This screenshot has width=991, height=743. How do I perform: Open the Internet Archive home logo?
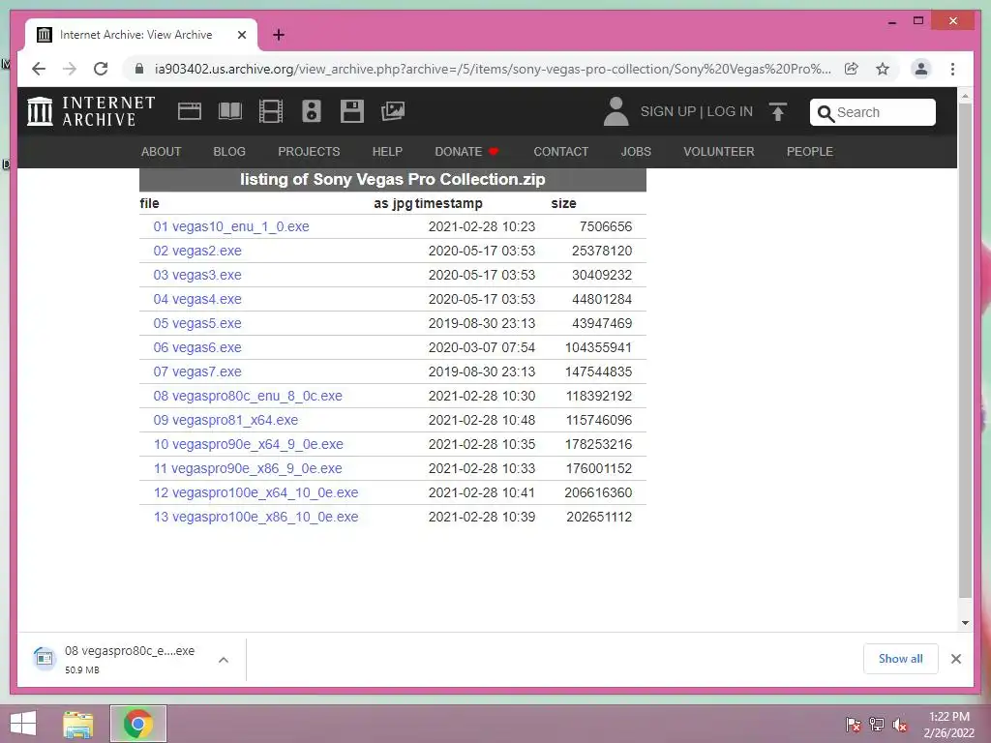91,111
